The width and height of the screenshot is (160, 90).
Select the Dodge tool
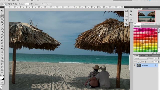click(2, 49)
